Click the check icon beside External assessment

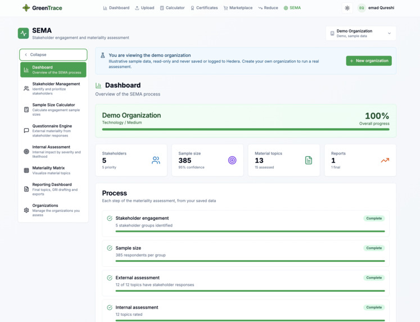[110, 278]
